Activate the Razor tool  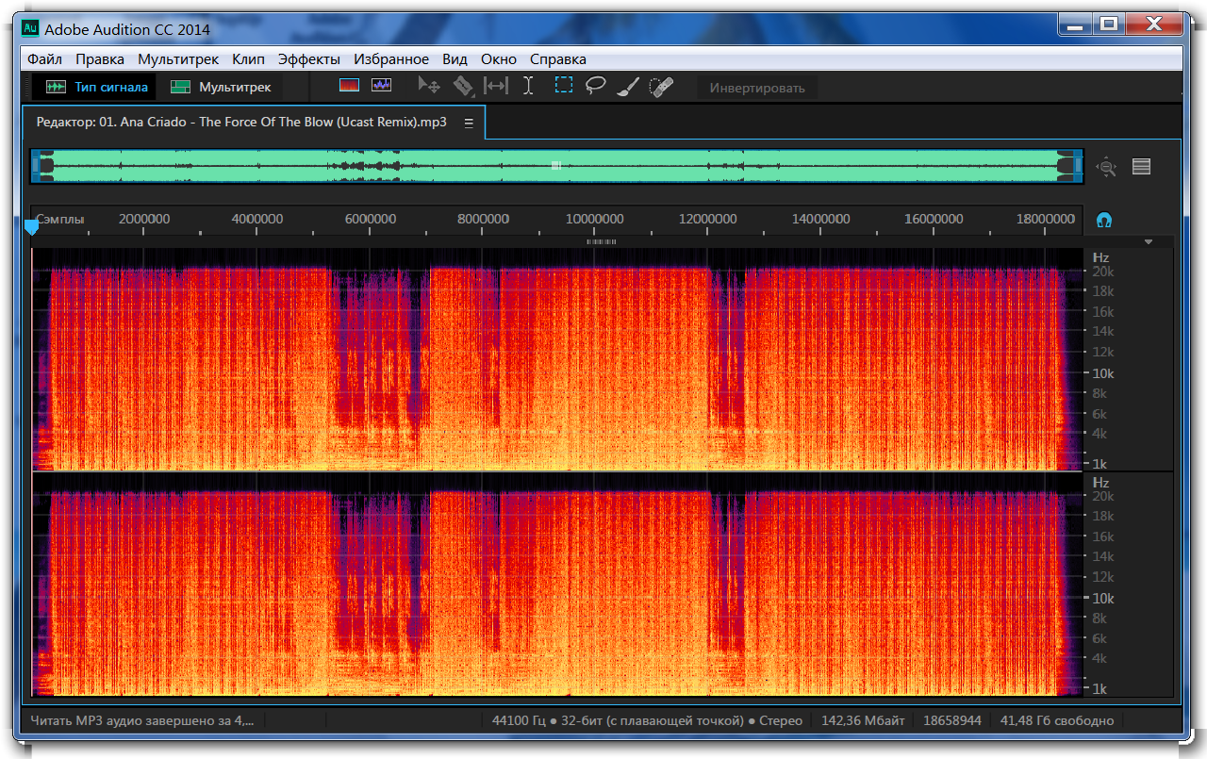462,86
